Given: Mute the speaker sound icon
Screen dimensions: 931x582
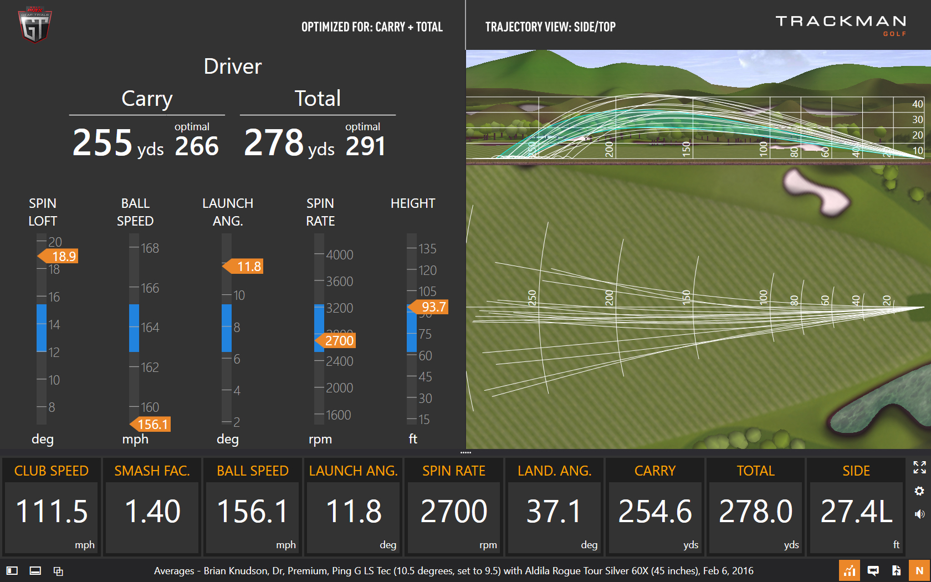Looking at the screenshot, I should (x=919, y=514).
